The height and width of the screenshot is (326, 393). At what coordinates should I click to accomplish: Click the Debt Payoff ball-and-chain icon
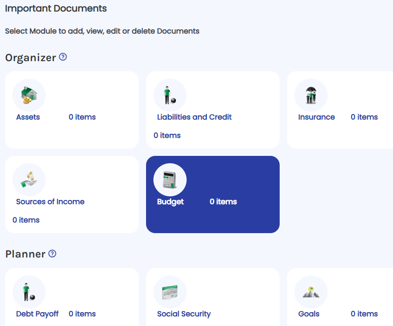coord(29,292)
